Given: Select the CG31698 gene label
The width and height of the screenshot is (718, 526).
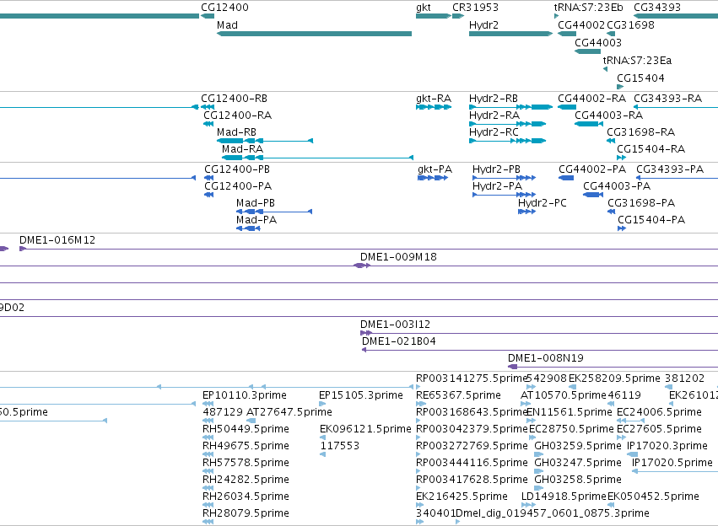Looking at the screenshot, I should (630, 25).
